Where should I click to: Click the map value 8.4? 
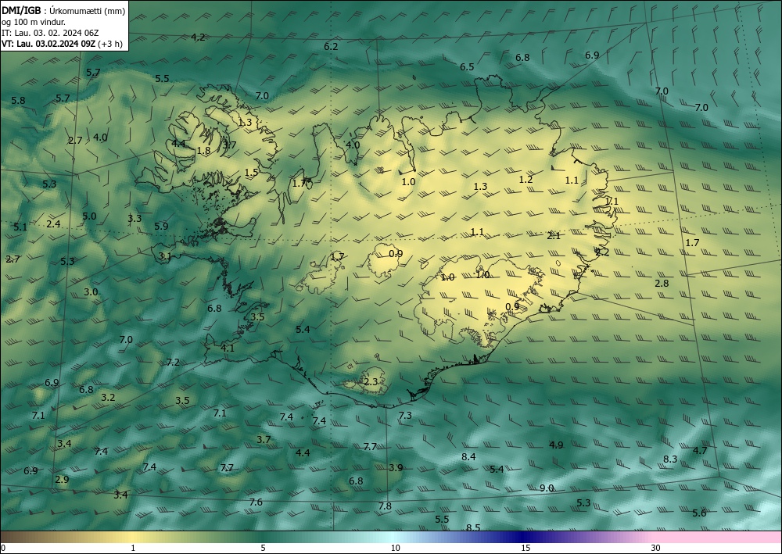click(468, 456)
